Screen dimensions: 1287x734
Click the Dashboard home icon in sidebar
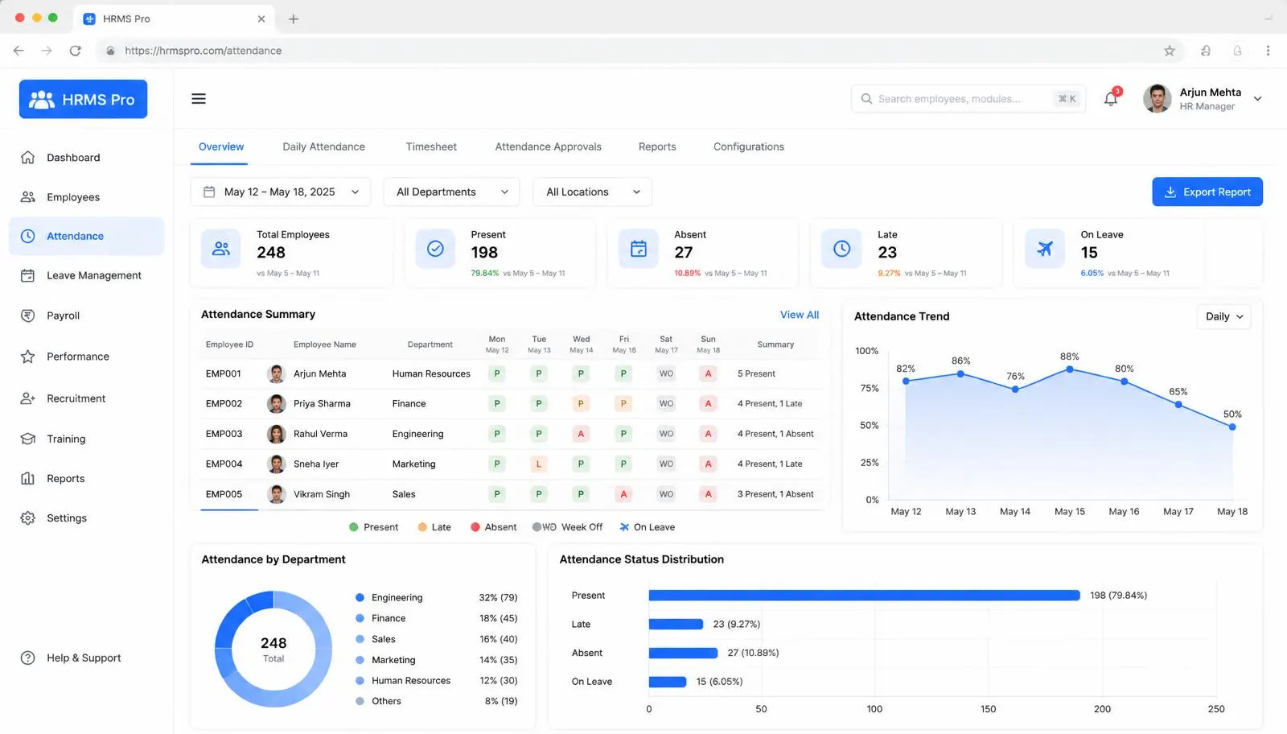click(27, 158)
